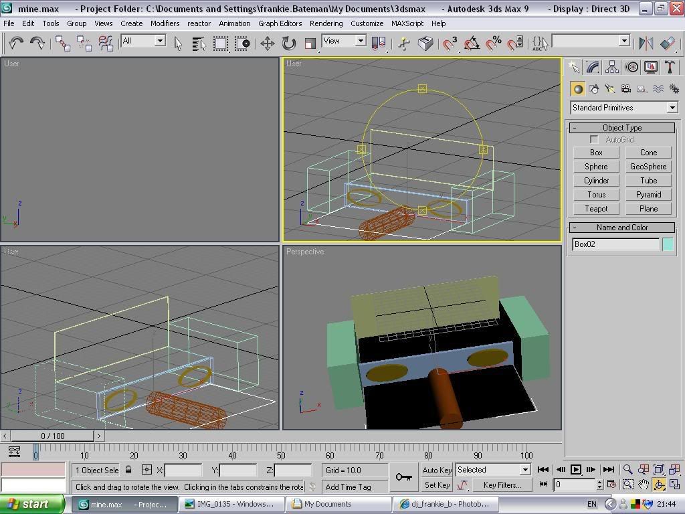Toggle Absolute/Offset transform type-in mode

146,470
